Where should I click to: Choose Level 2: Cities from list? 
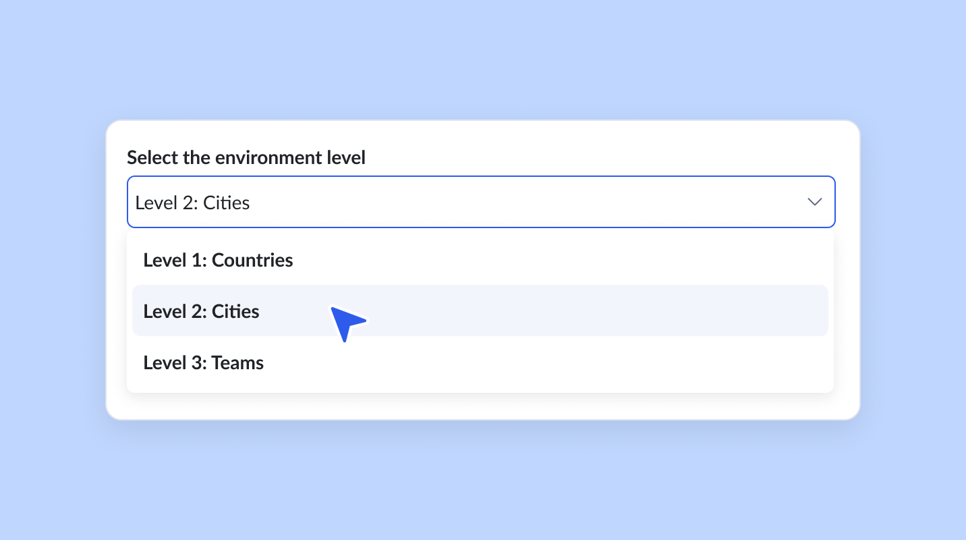click(480, 310)
